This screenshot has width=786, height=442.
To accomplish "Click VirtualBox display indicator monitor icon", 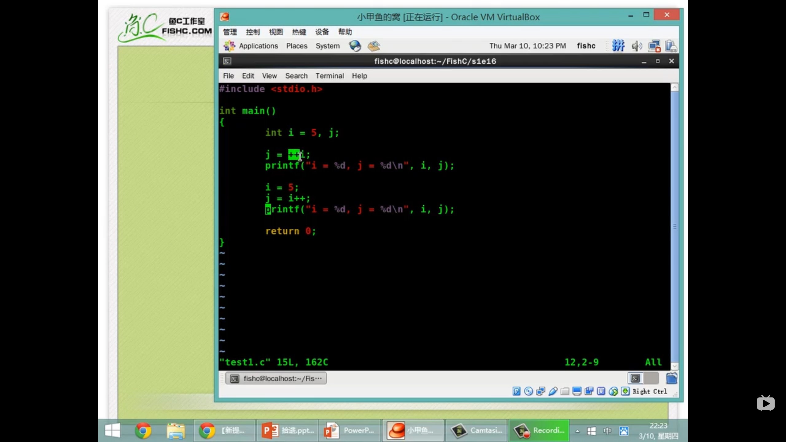I will [x=577, y=391].
